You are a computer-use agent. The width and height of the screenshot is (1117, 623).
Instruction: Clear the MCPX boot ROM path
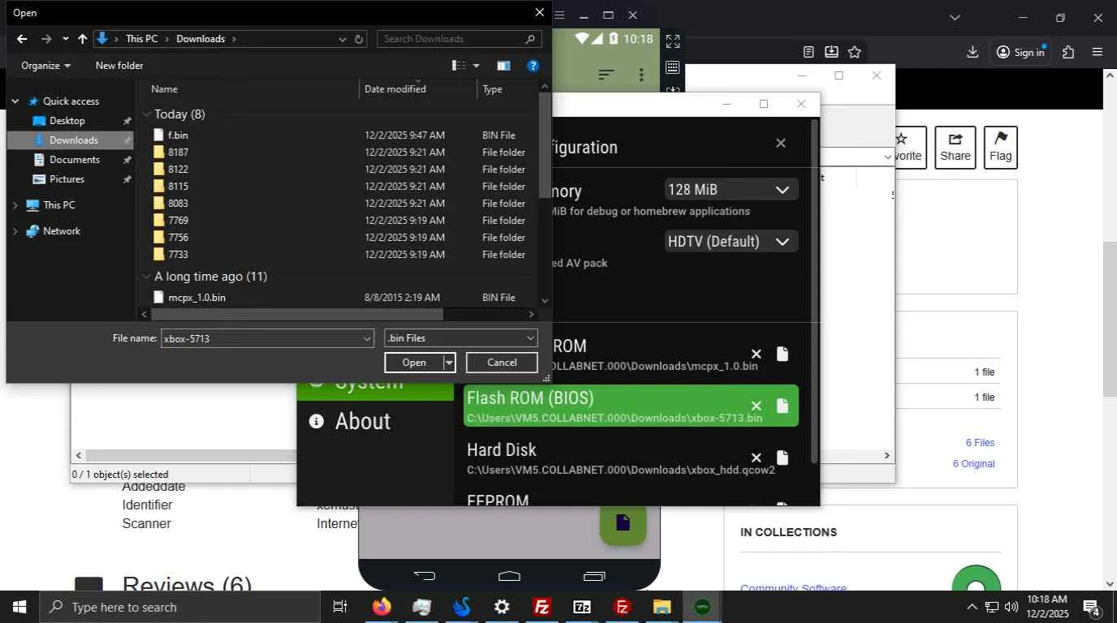point(756,354)
